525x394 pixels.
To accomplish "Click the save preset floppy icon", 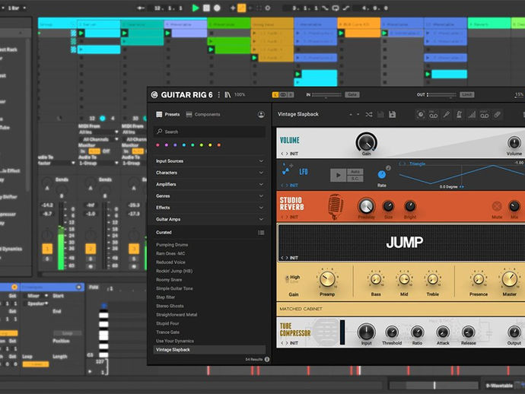I will click(393, 115).
